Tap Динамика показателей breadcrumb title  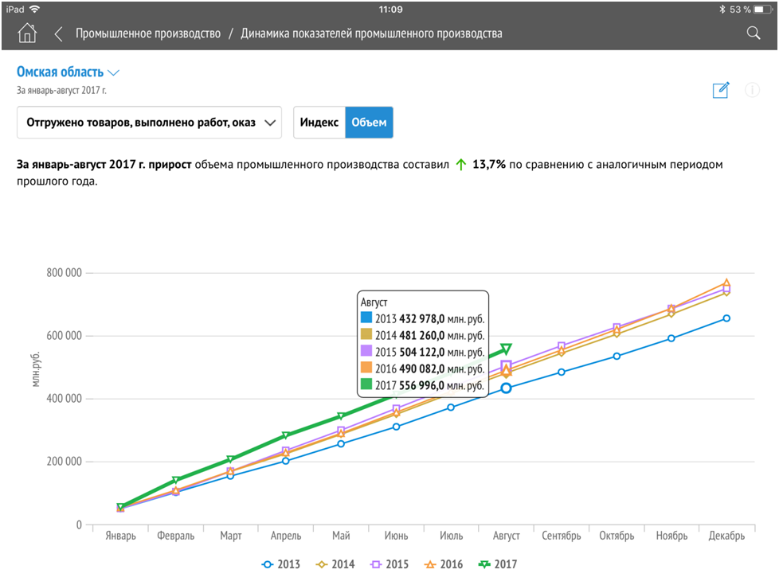(371, 33)
